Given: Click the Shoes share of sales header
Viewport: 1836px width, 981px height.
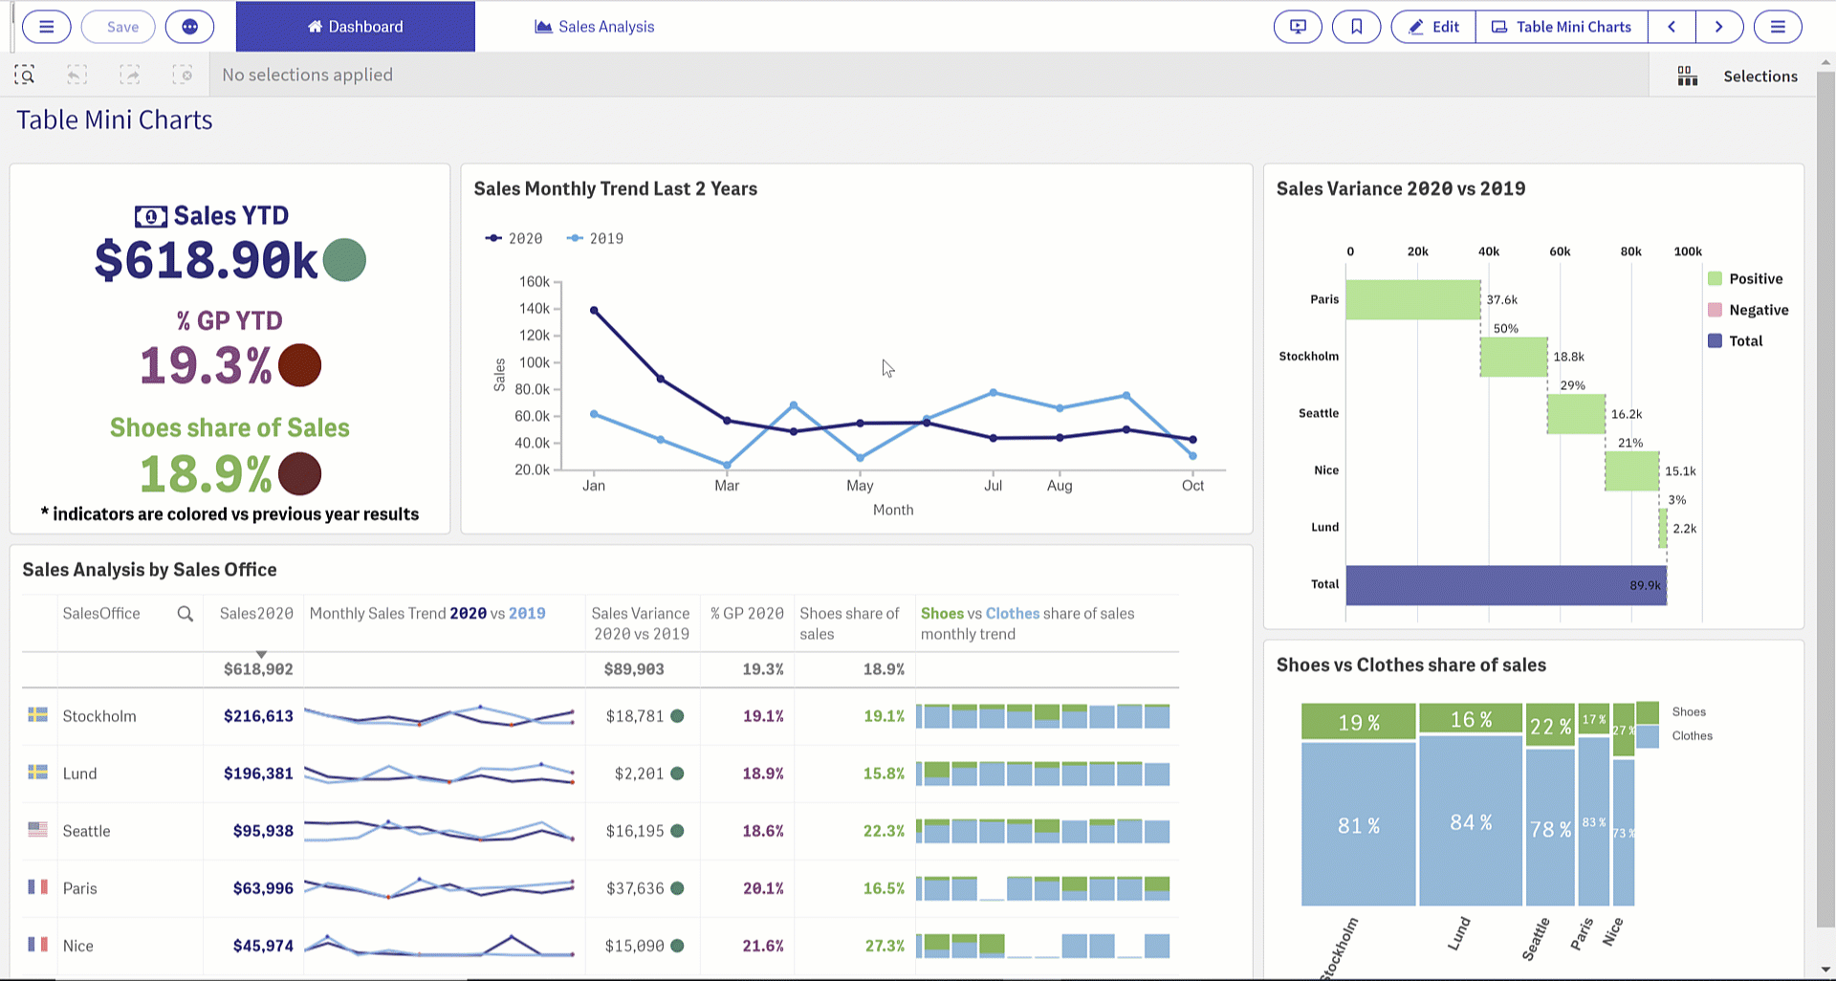Looking at the screenshot, I should tap(849, 623).
